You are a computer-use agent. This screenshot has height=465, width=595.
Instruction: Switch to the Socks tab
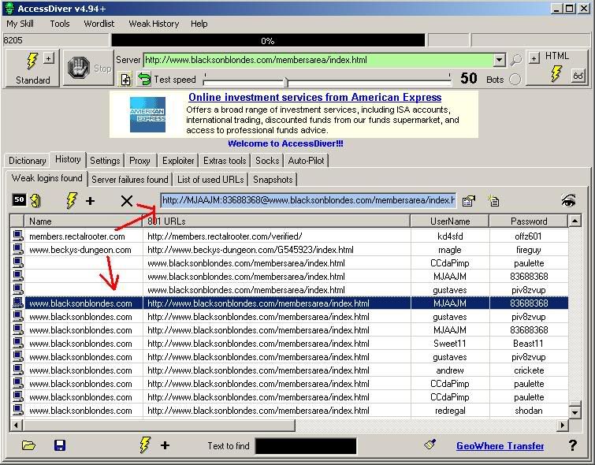[267, 161]
